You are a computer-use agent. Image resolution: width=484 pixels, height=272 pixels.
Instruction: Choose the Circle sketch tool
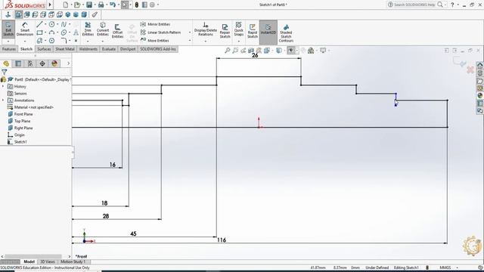pyautogui.click(x=51, y=24)
